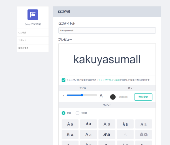Choose the last font sample in top row
This screenshot has height=145, width=170.
pos(144,124)
